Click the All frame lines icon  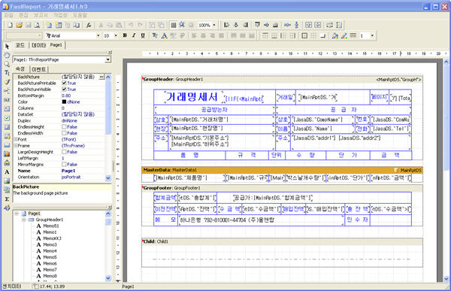point(304,35)
